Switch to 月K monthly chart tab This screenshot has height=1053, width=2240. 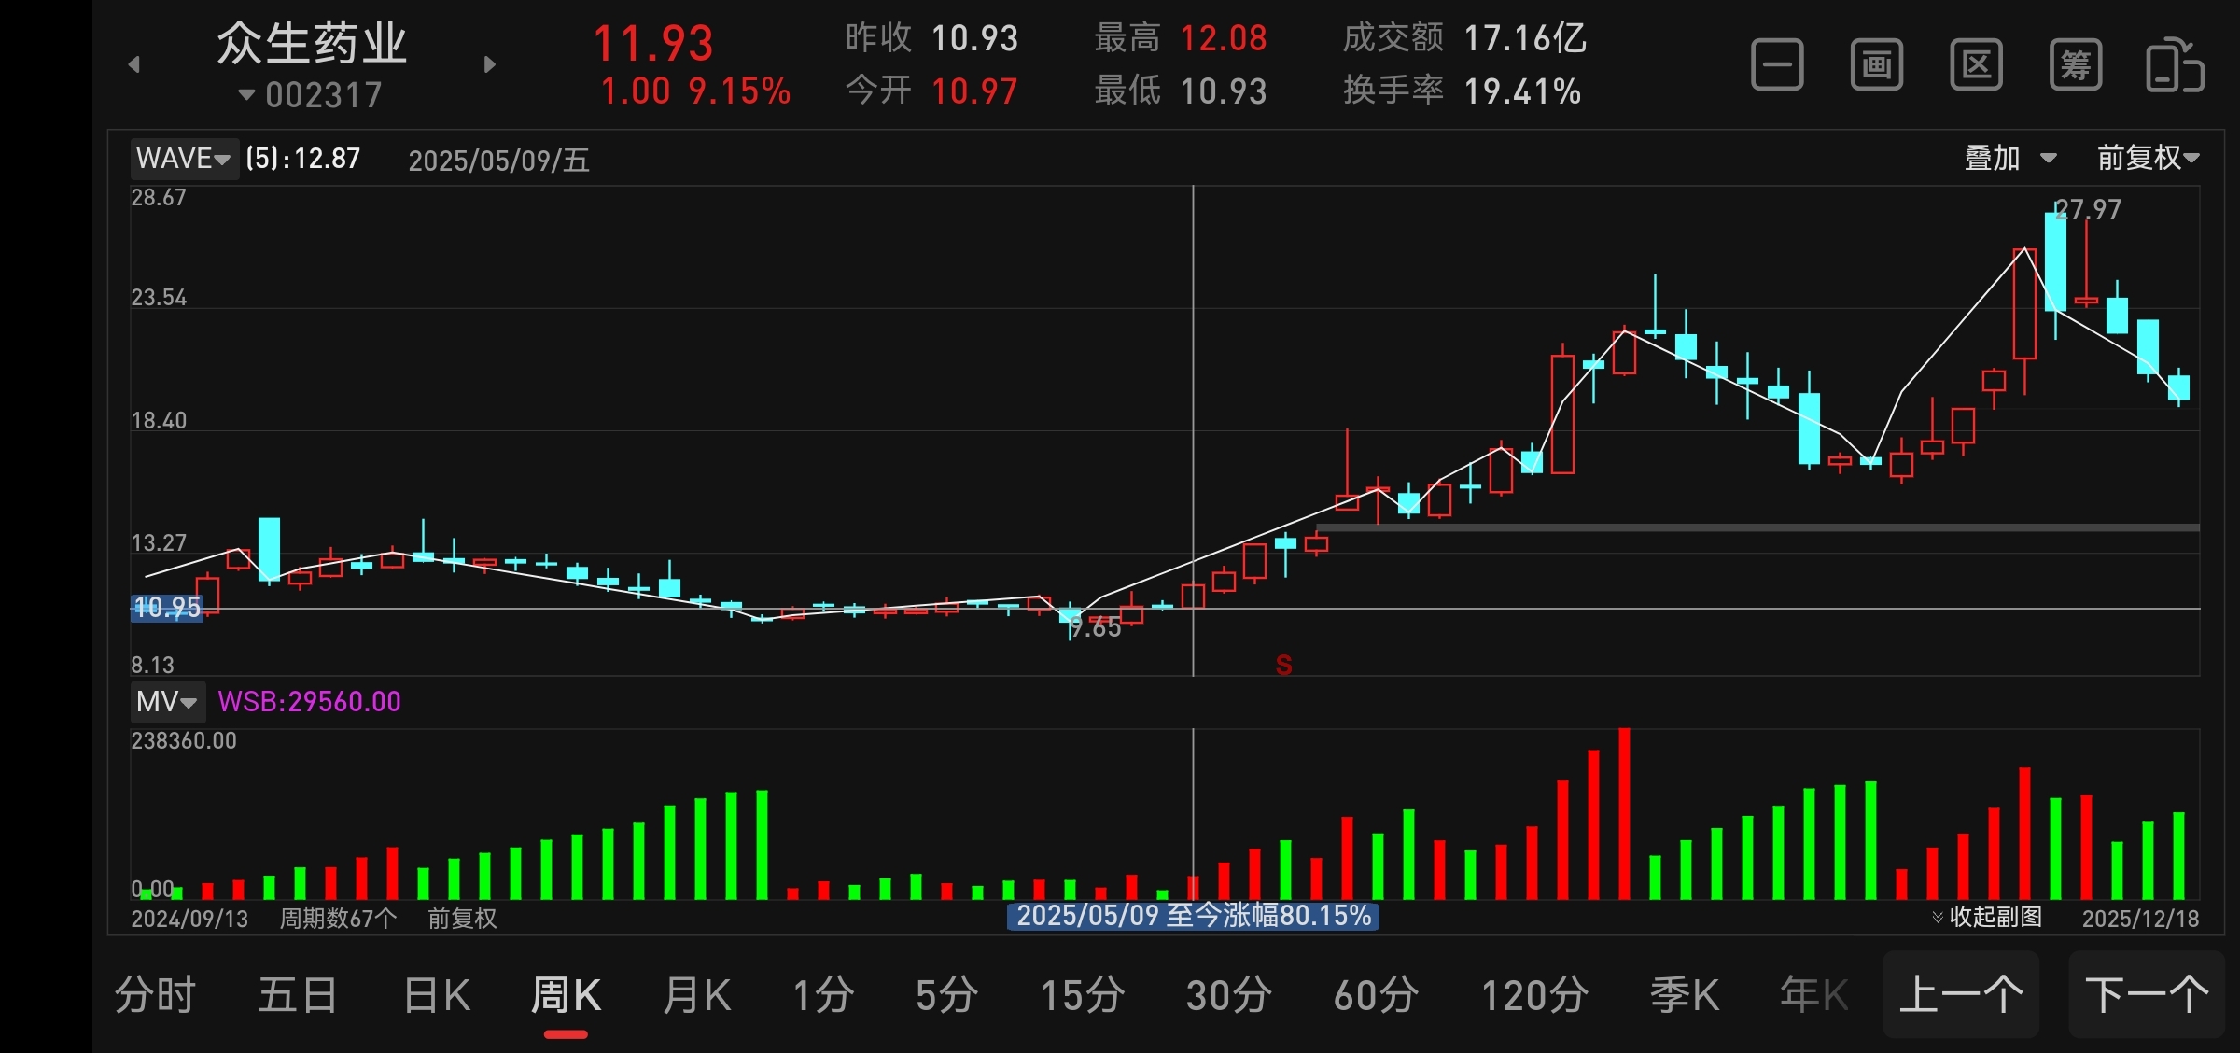(x=696, y=995)
